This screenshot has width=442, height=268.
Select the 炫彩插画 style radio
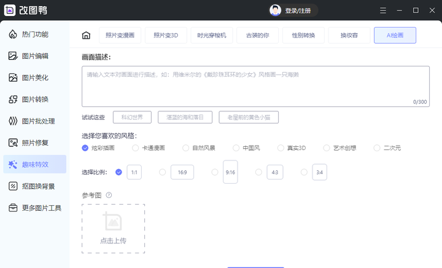(x=85, y=148)
